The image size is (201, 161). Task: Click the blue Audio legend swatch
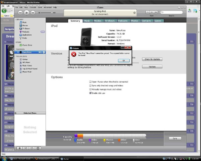75,140
